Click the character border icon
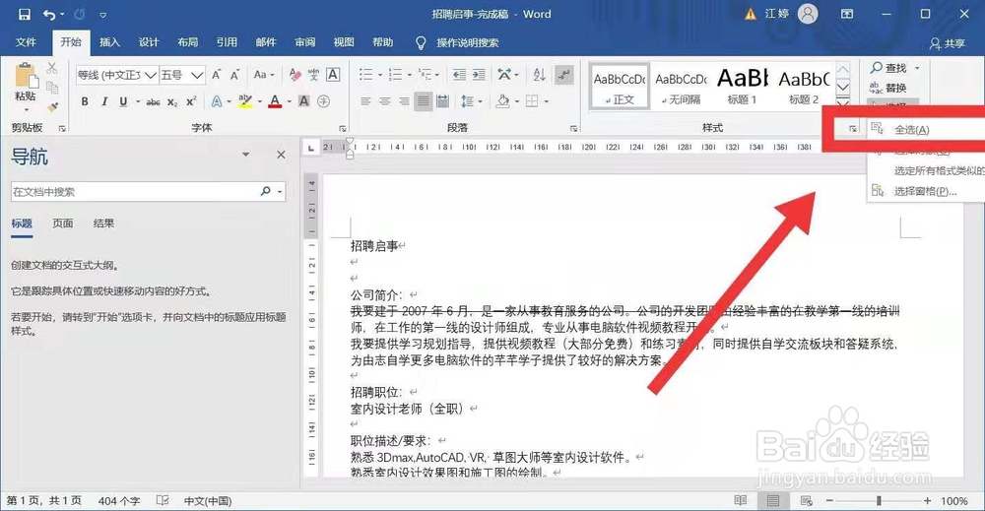This screenshot has height=511, width=985. pyautogui.click(x=333, y=74)
